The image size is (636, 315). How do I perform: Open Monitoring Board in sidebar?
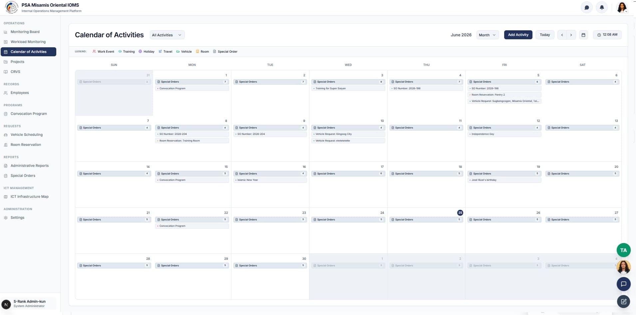(x=28, y=32)
